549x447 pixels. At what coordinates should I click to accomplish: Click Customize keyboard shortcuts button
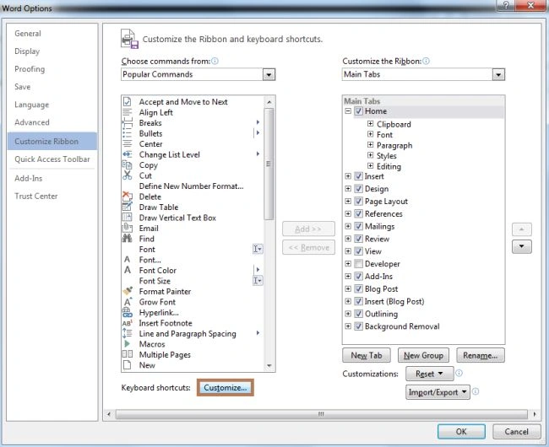pos(226,388)
